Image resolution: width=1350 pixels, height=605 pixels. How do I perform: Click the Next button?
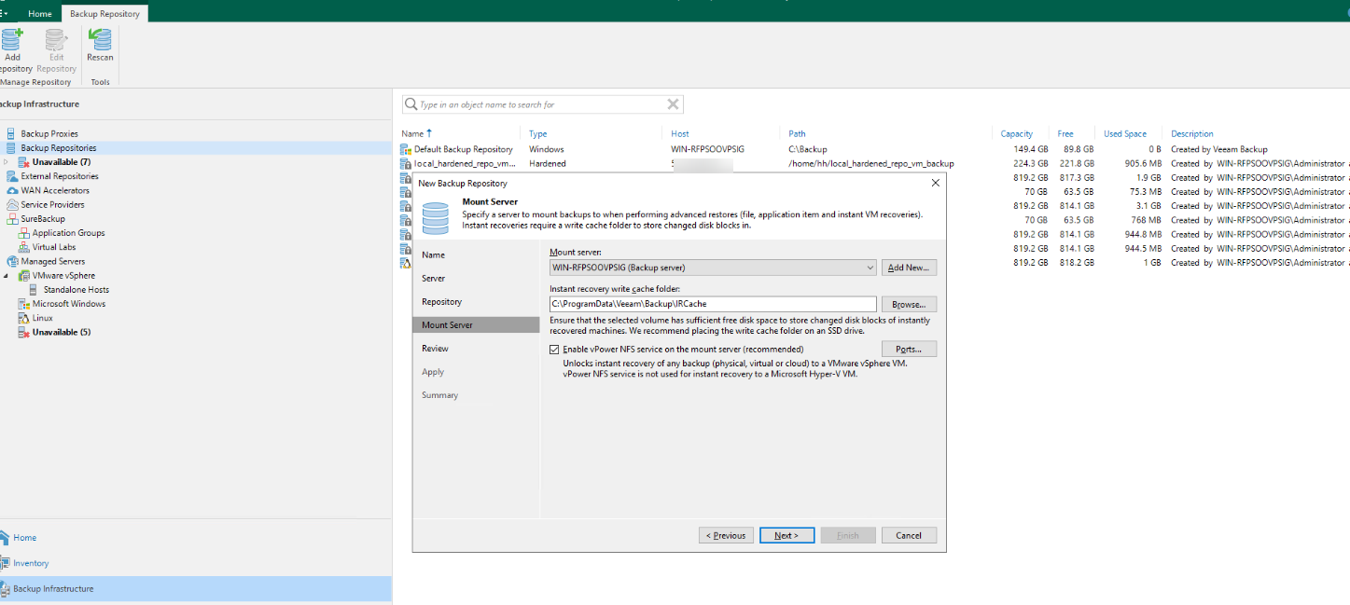point(786,535)
